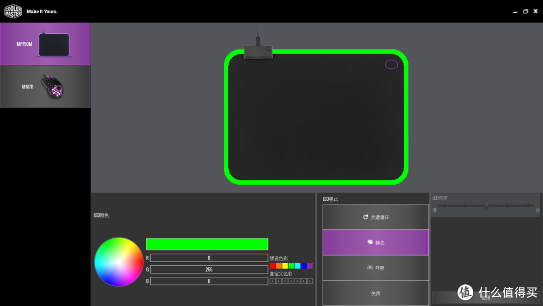Screen dimensions: 543x306
Task: Click the spectrum cycle refresh icon
Action: (x=366, y=217)
